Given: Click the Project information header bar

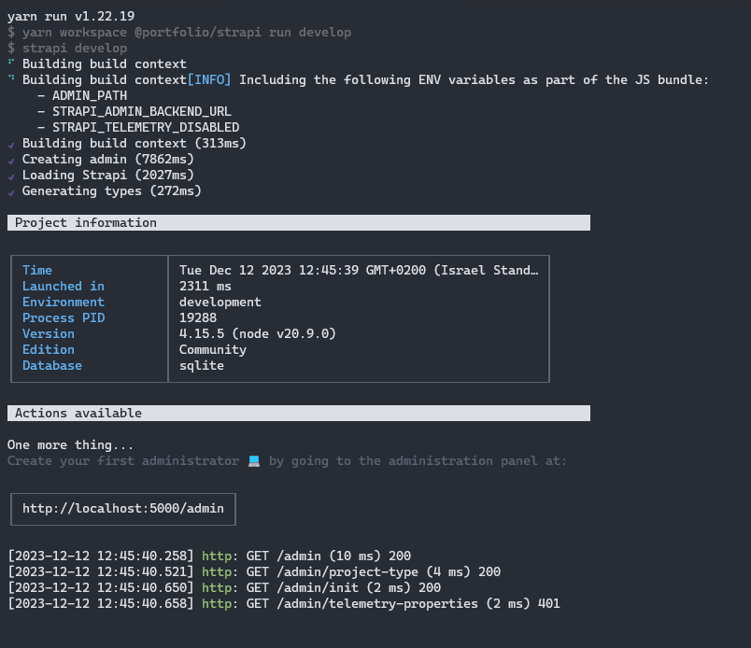Looking at the screenshot, I should click(x=299, y=223).
